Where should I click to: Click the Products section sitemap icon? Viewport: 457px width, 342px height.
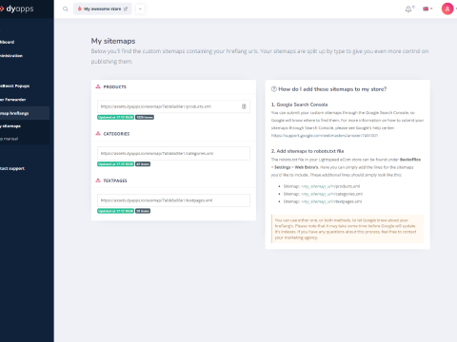(98, 86)
